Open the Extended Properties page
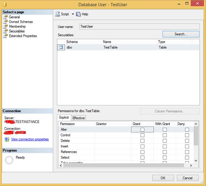The height and width of the screenshot is (186, 206). [x=23, y=36]
